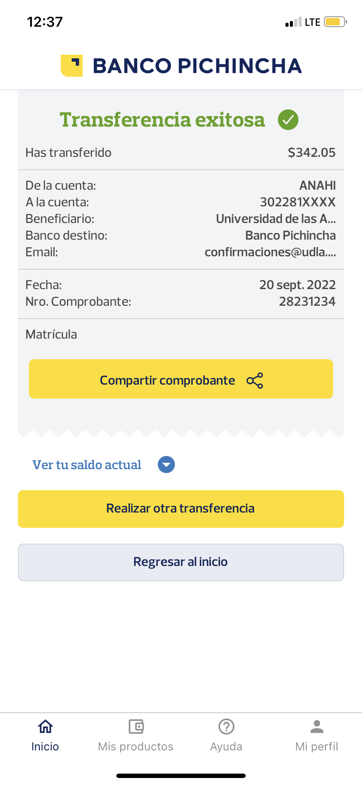
Task: Tap the Ayuda question mark icon
Action: 226,726
